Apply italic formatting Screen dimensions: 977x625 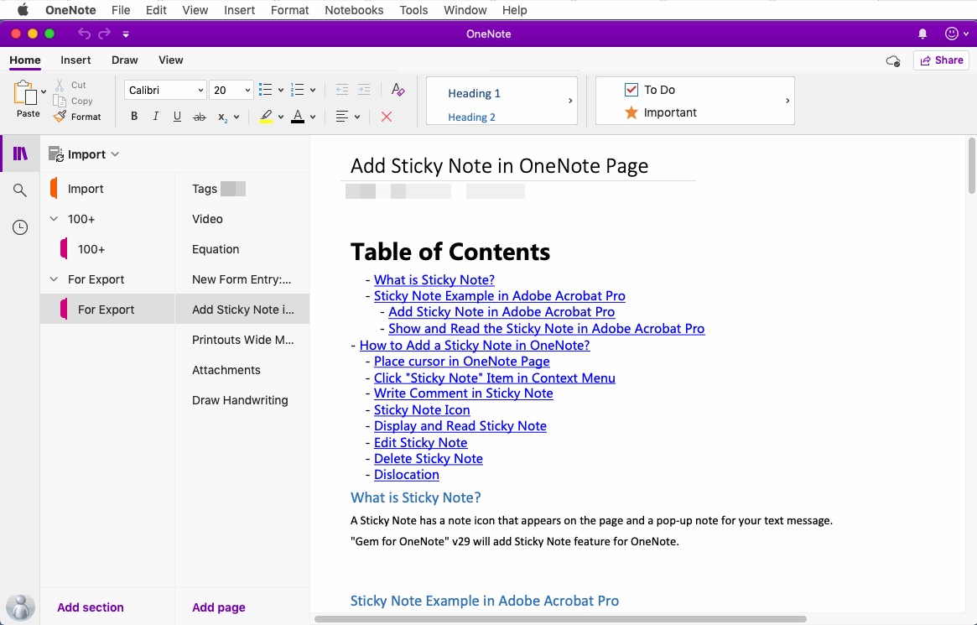pyautogui.click(x=156, y=117)
